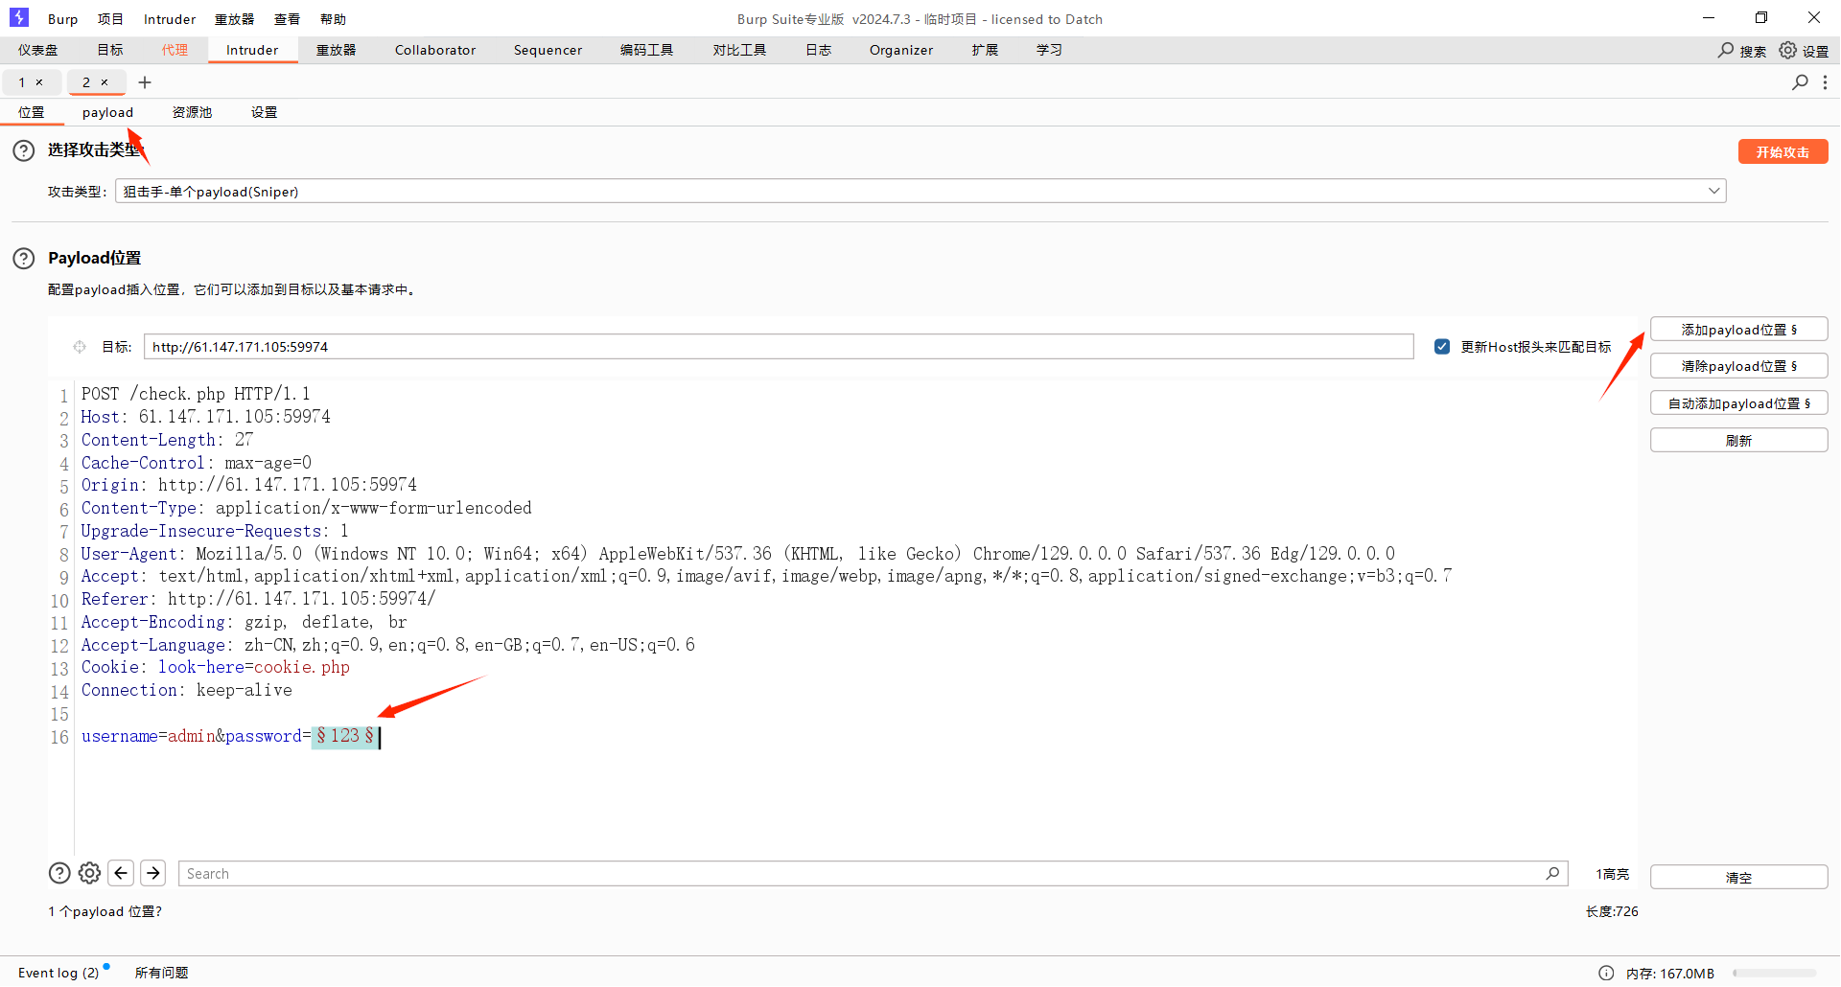The height and width of the screenshot is (987, 1841).
Task: Click the editor Search input field
Action: [873, 873]
